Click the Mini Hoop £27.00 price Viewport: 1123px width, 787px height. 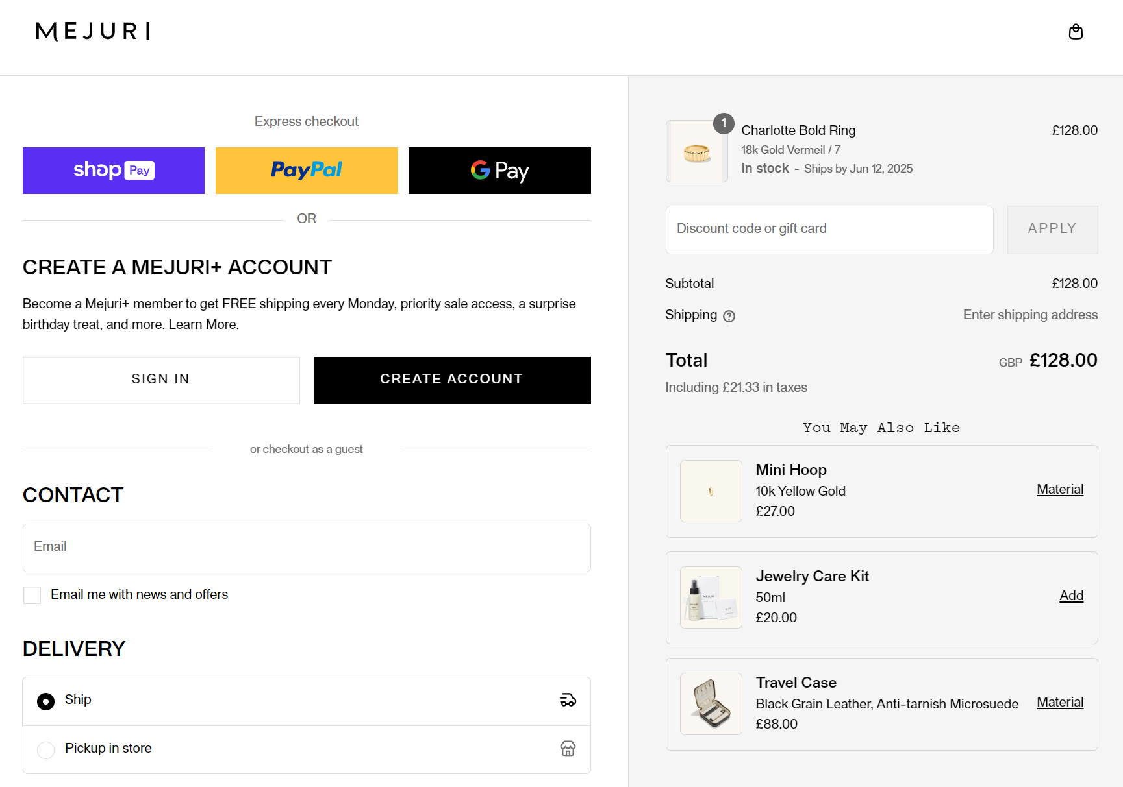(x=775, y=511)
